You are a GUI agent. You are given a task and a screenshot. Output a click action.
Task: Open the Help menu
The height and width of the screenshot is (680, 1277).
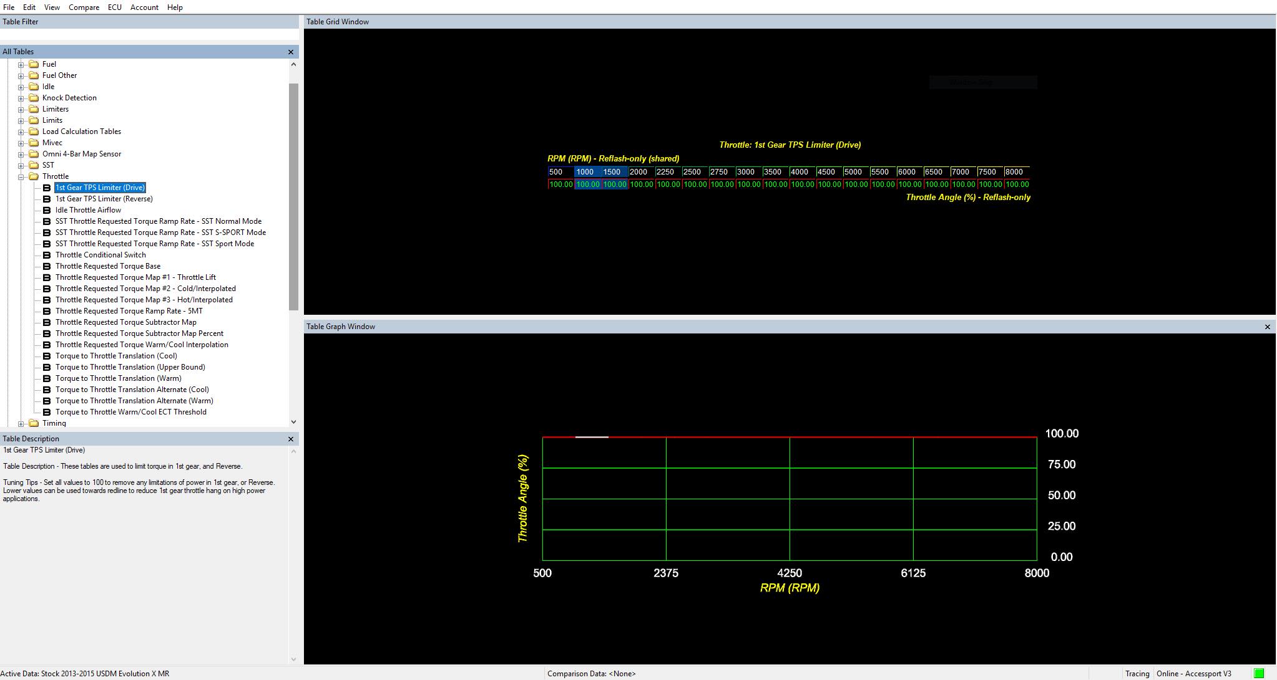175,7
